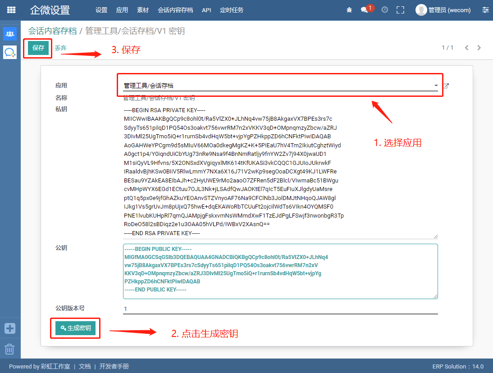Open the 文档 footer link

85,366
